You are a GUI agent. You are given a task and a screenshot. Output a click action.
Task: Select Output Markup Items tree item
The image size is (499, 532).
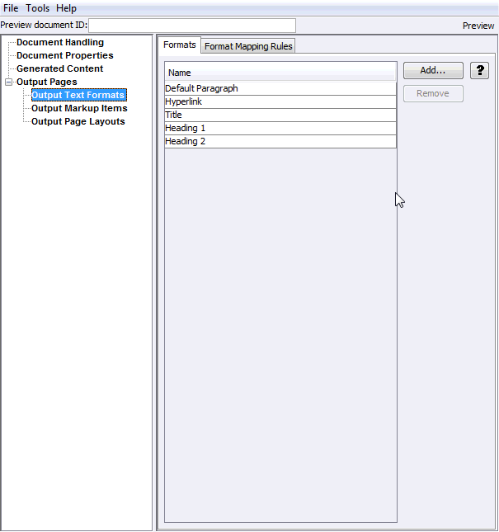point(79,108)
